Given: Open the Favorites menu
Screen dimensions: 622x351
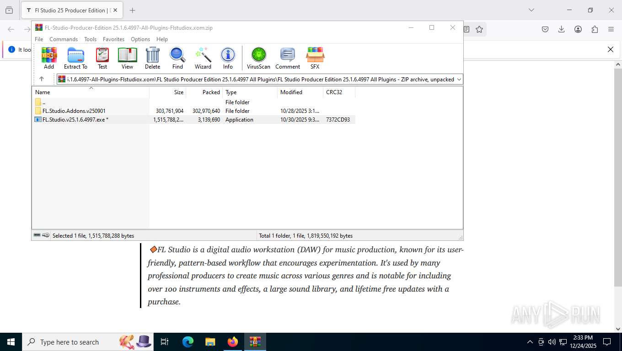Looking at the screenshot, I should pyautogui.click(x=113, y=39).
